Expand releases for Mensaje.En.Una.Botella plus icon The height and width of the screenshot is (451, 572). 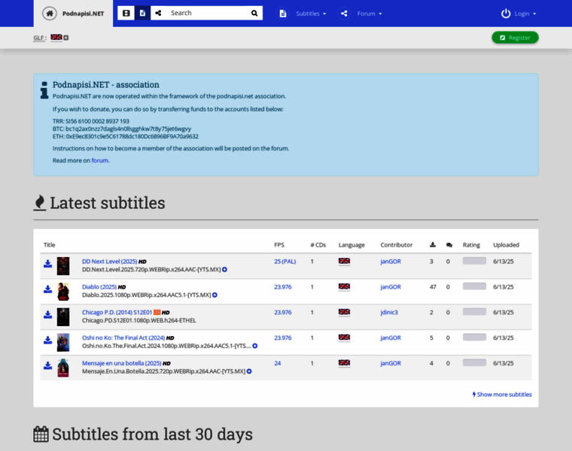249,371
